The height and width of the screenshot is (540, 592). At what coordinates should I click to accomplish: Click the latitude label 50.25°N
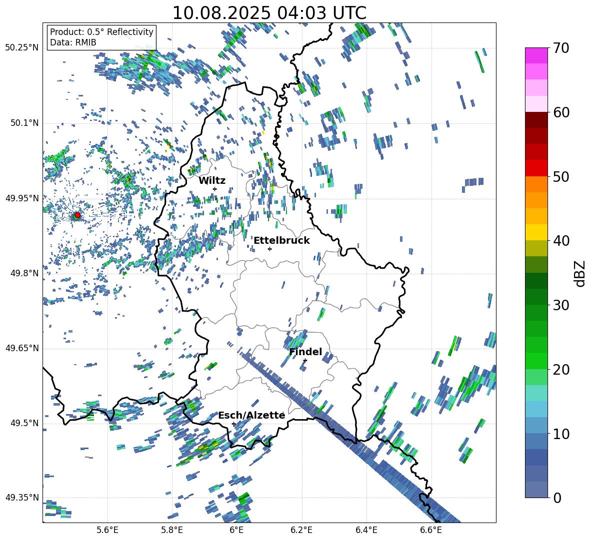[21, 48]
